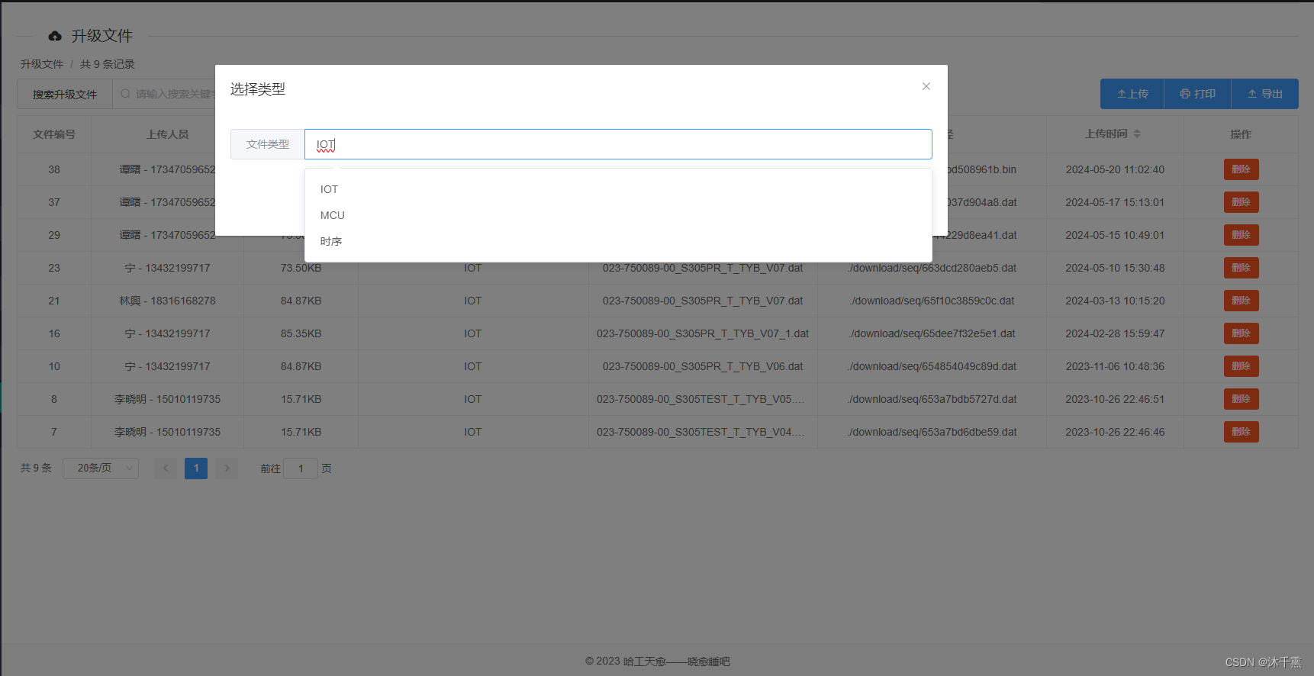1314x676 pixels.
Task: Click upload time 2023-10-26 22:46:51
Action: (x=1115, y=399)
